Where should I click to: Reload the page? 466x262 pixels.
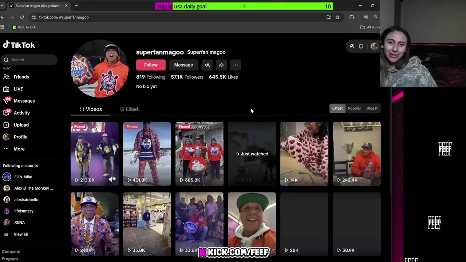(22, 17)
